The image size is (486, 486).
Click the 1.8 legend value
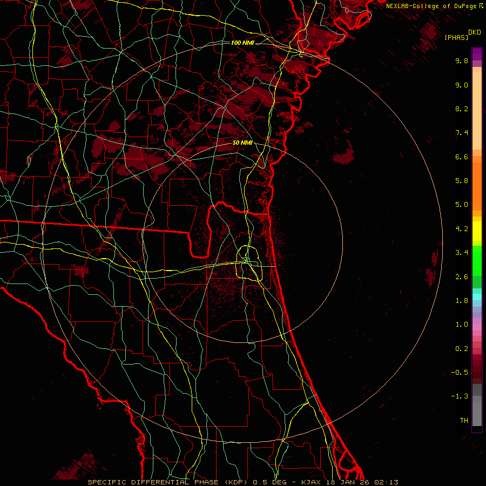pyautogui.click(x=462, y=301)
